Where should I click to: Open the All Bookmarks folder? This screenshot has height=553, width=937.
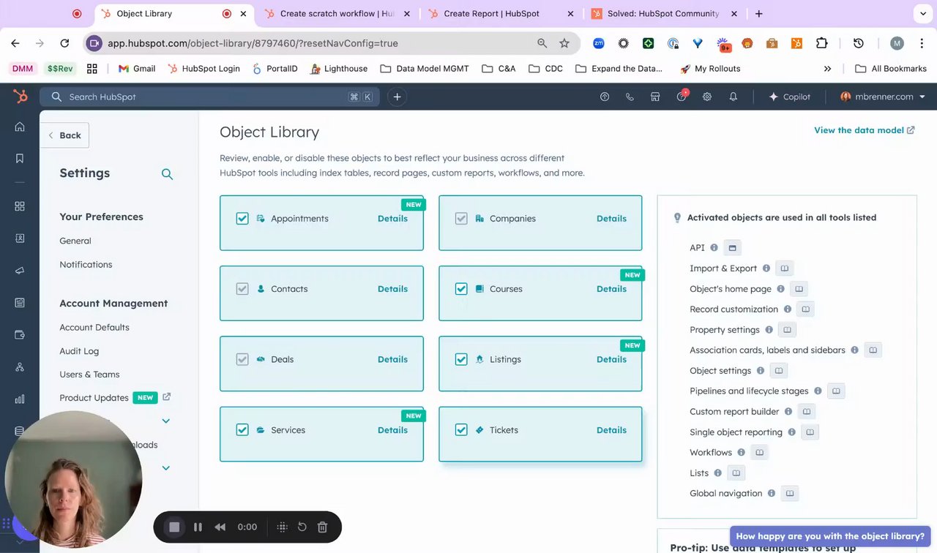tap(891, 69)
